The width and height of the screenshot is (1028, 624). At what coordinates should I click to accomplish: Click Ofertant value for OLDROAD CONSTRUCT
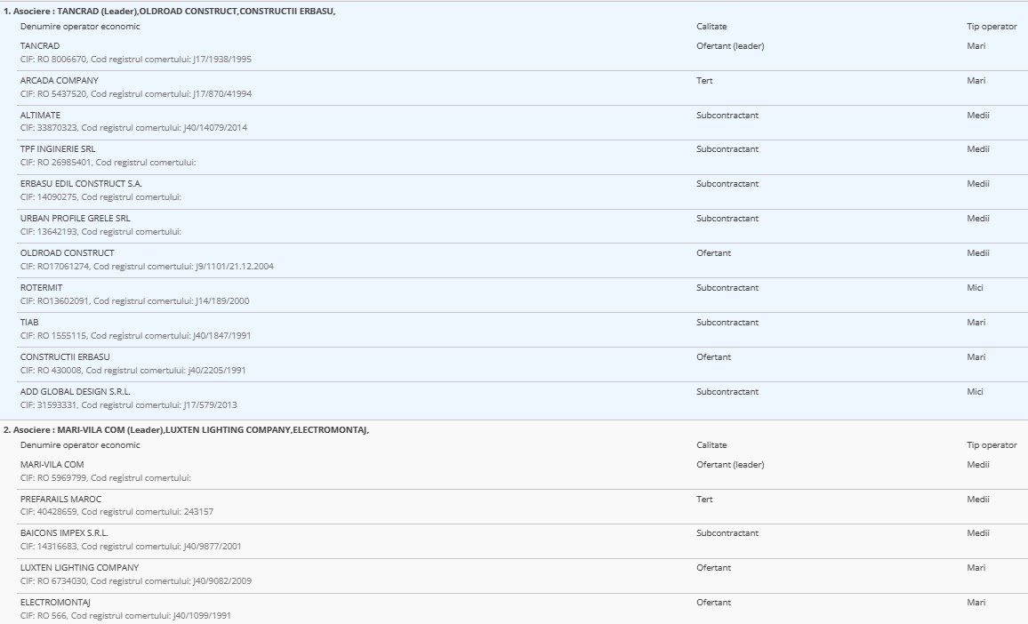click(714, 253)
